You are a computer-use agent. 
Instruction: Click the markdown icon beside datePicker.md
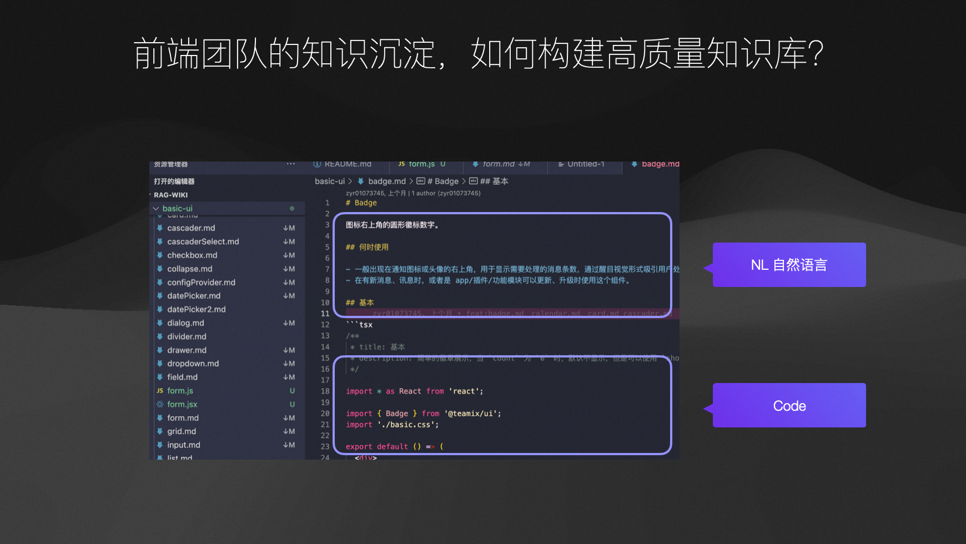point(160,296)
